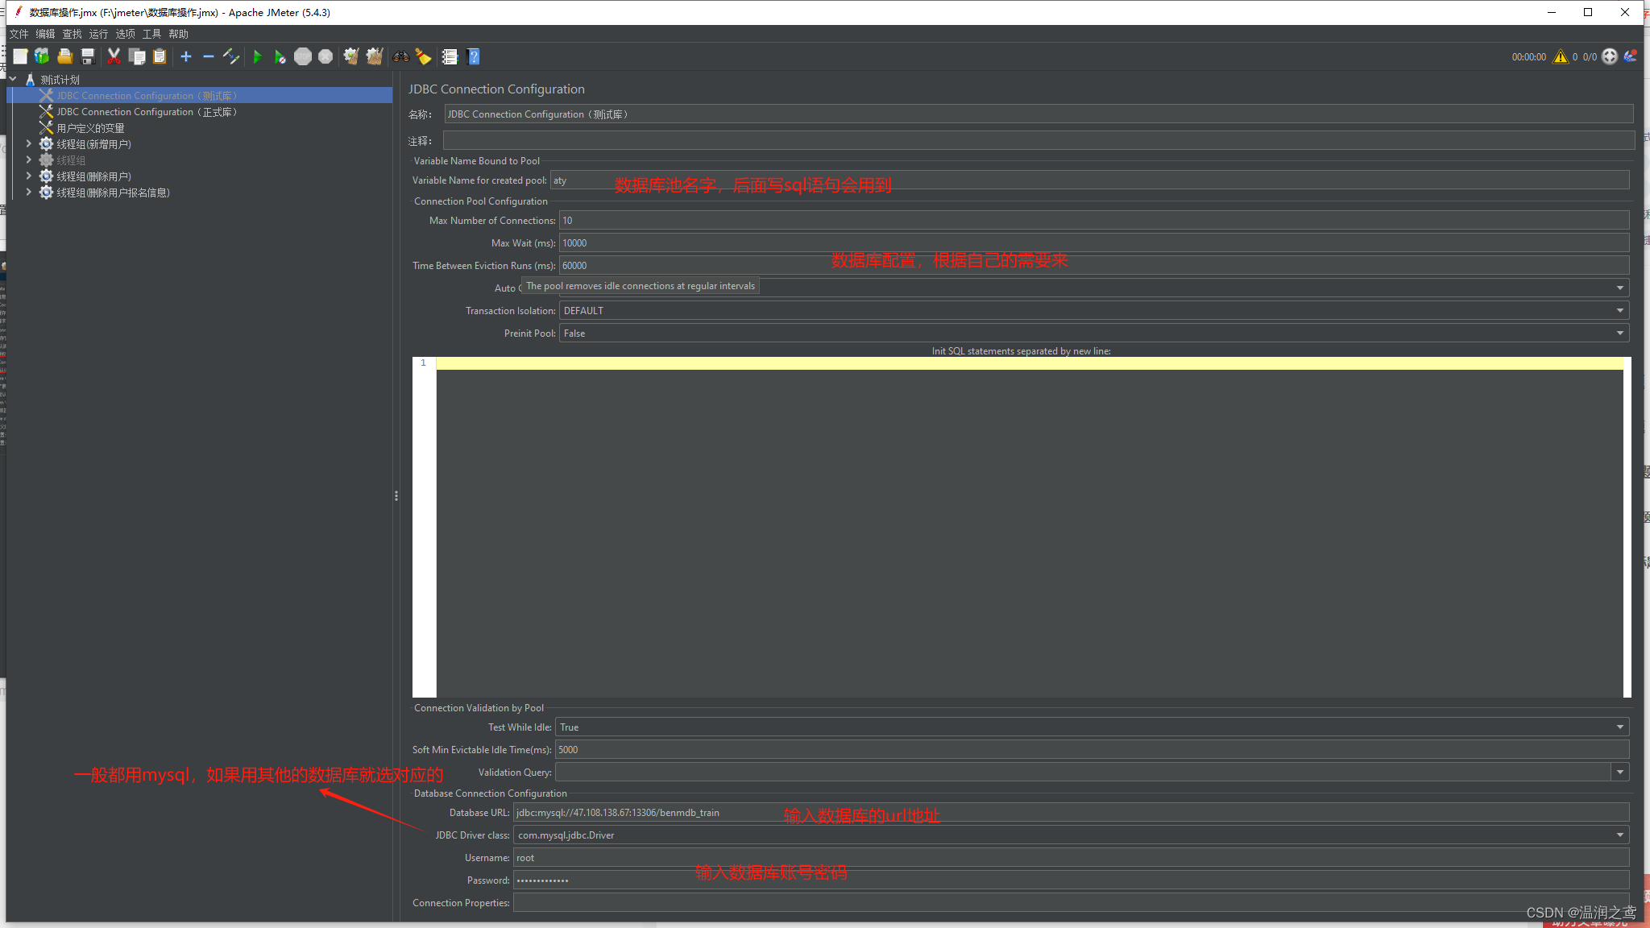
Task: Open the 帮助 menu
Action: click(x=178, y=34)
